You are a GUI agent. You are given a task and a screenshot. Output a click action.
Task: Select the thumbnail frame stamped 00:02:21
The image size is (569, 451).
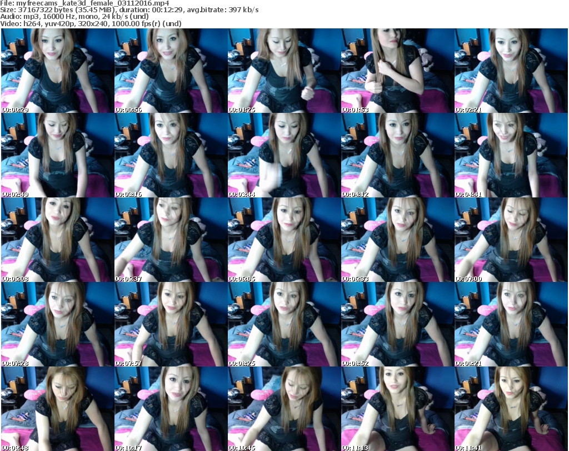(511, 71)
